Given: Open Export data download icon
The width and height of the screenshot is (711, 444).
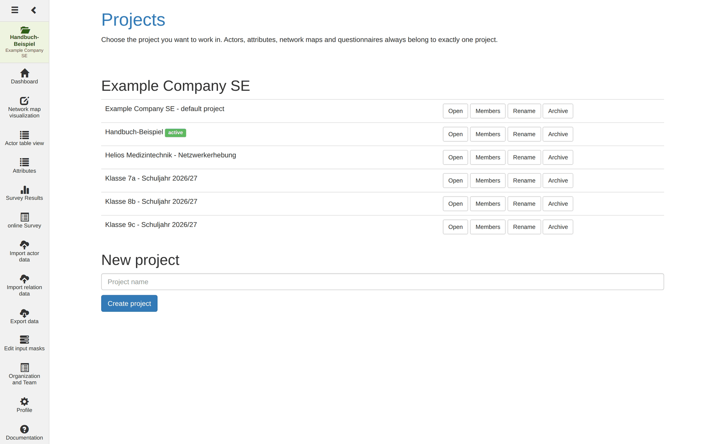Looking at the screenshot, I should (x=24, y=313).
